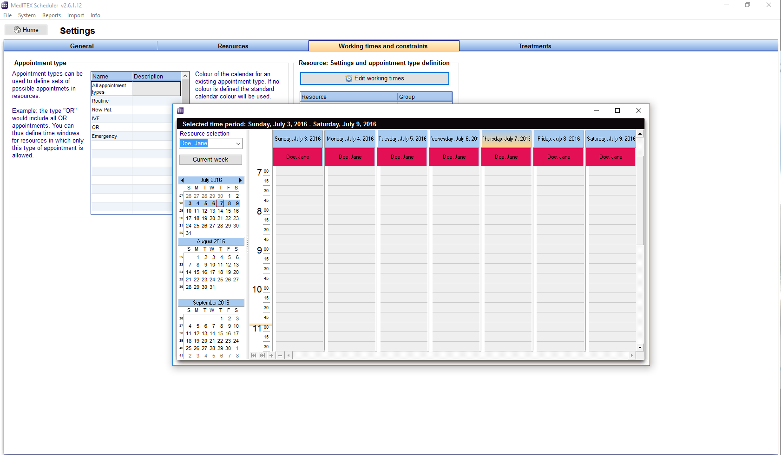Select July 7 in the mini calendar
Viewport: 781px width, 455px height.
pyautogui.click(x=221, y=203)
